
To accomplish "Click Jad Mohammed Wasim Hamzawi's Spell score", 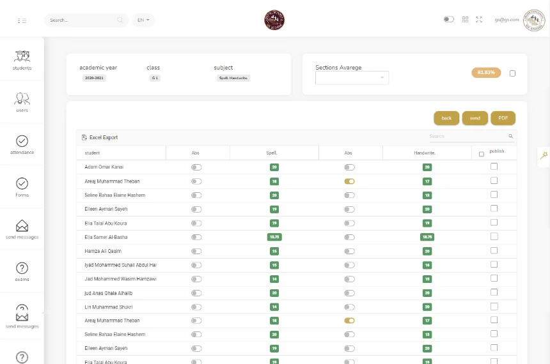I will pos(274,279).
